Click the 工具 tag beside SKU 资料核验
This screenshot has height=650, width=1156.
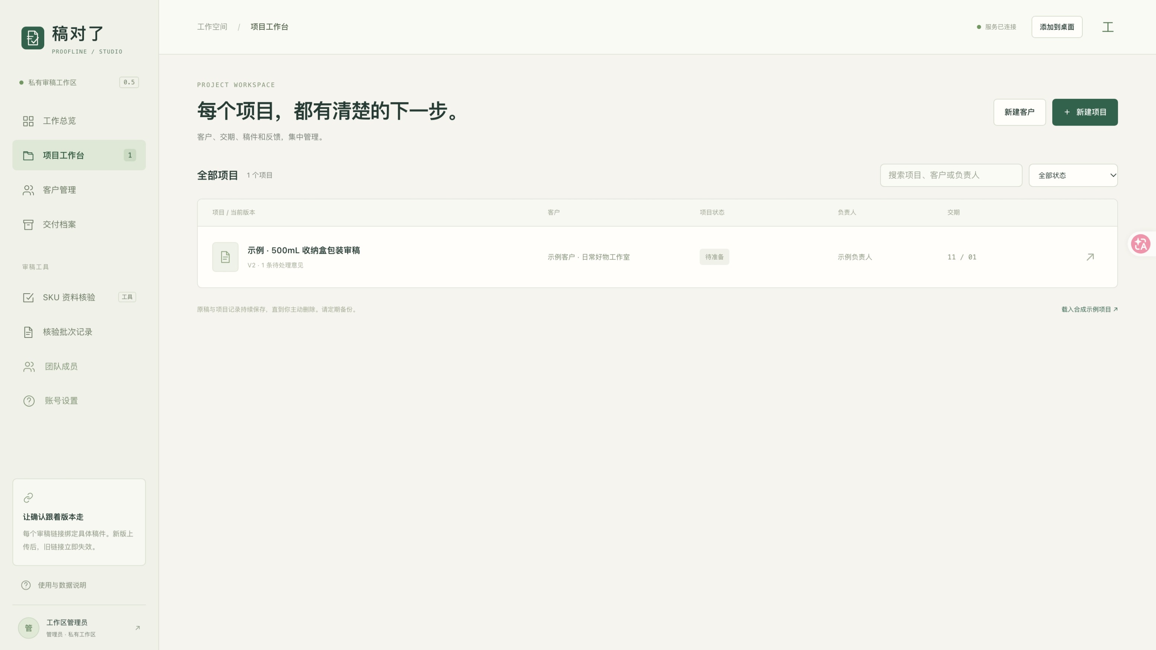click(x=127, y=297)
